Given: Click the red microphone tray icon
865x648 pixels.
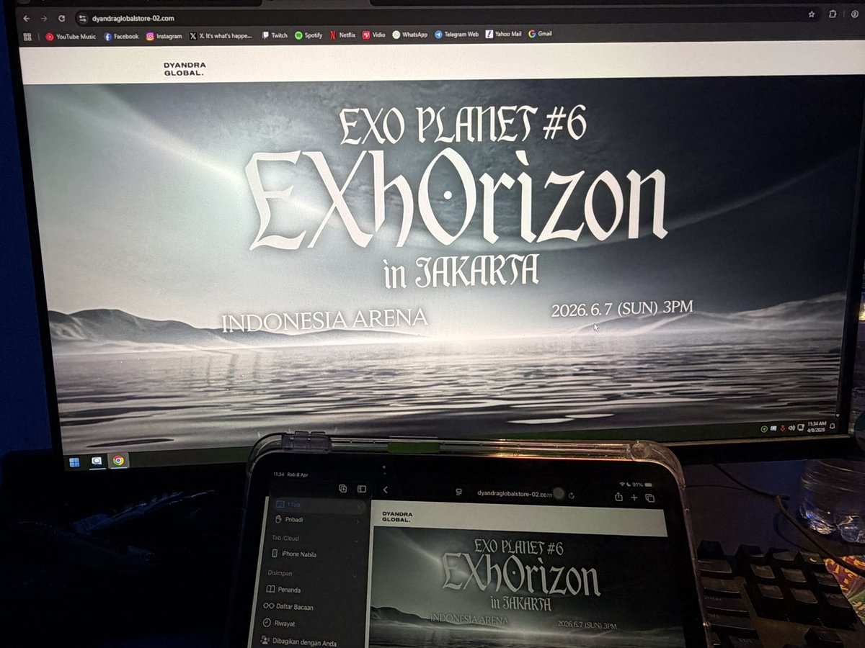Looking at the screenshot, I should coord(782,428).
